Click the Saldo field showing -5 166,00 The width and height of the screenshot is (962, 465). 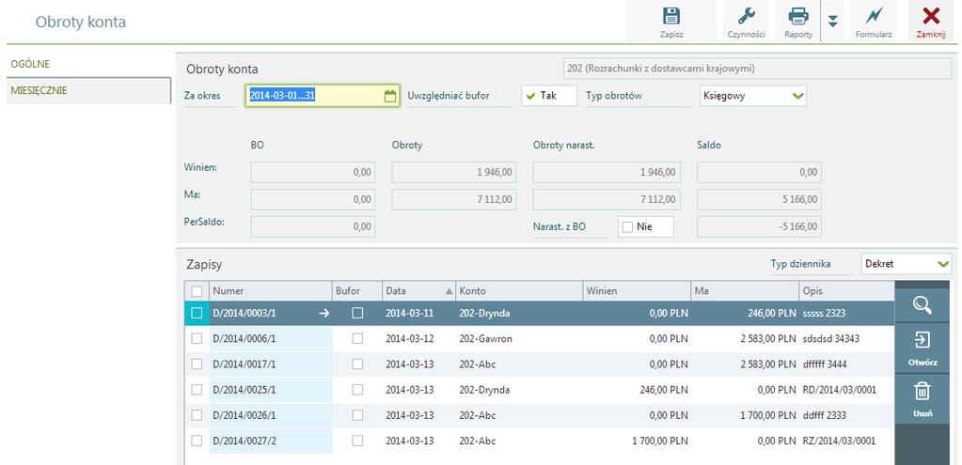tap(759, 226)
